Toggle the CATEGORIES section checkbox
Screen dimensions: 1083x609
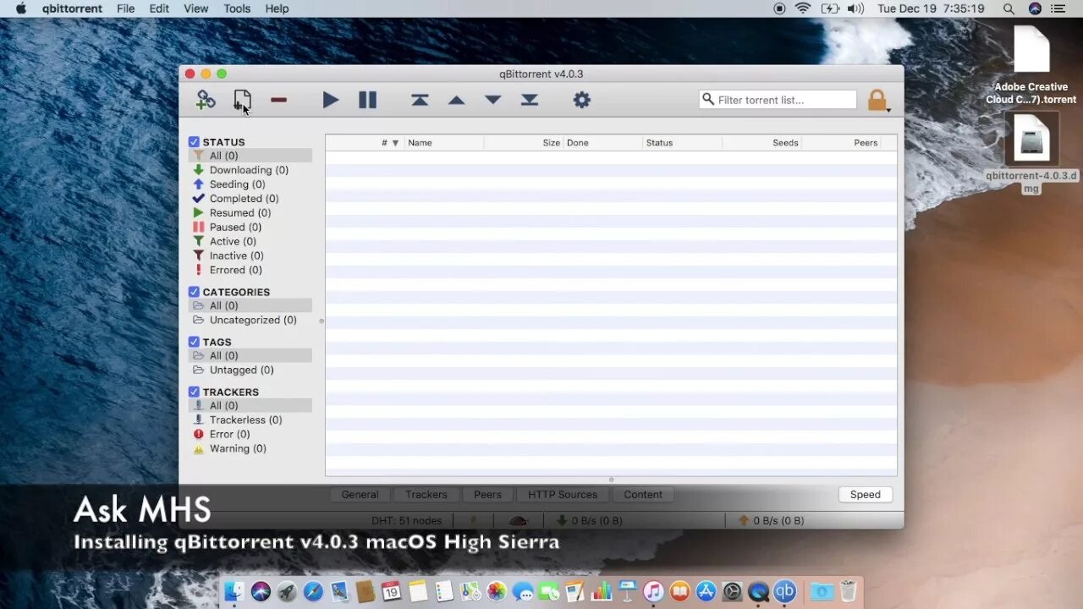pyautogui.click(x=194, y=292)
